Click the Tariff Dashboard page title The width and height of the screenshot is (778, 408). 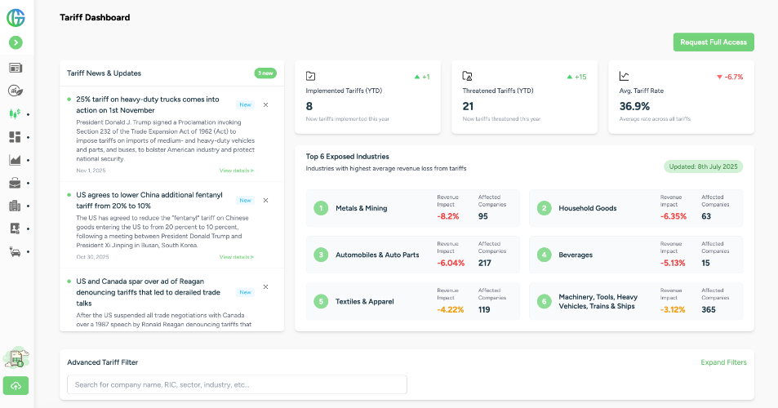pyautogui.click(x=95, y=17)
